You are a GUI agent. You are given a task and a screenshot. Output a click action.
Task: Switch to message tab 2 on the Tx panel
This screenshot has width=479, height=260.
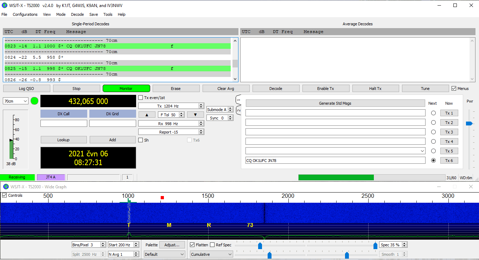(238, 111)
